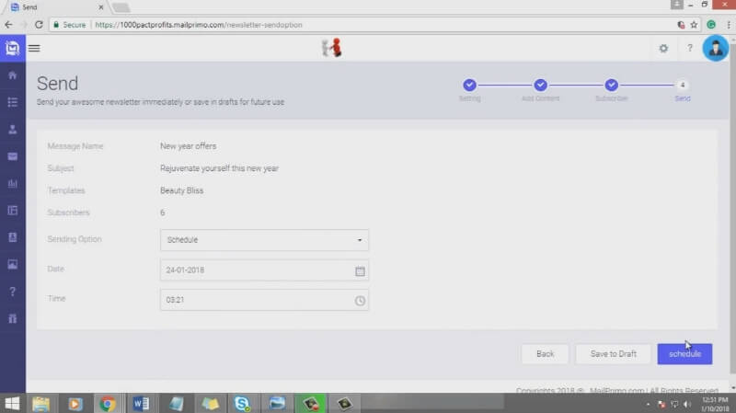Bookmark this page with star icon

coord(694,25)
